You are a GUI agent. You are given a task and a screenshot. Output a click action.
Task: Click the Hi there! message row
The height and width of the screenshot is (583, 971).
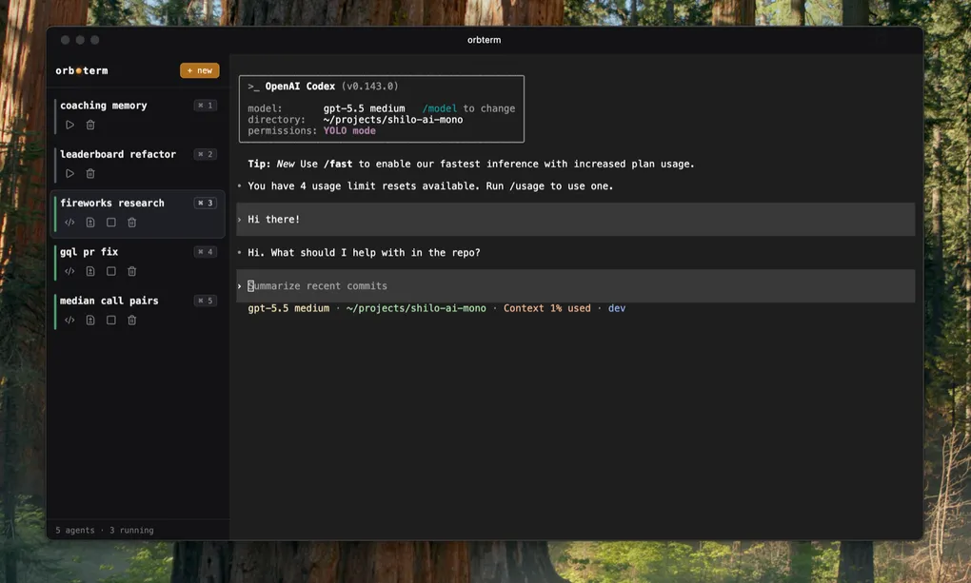575,219
